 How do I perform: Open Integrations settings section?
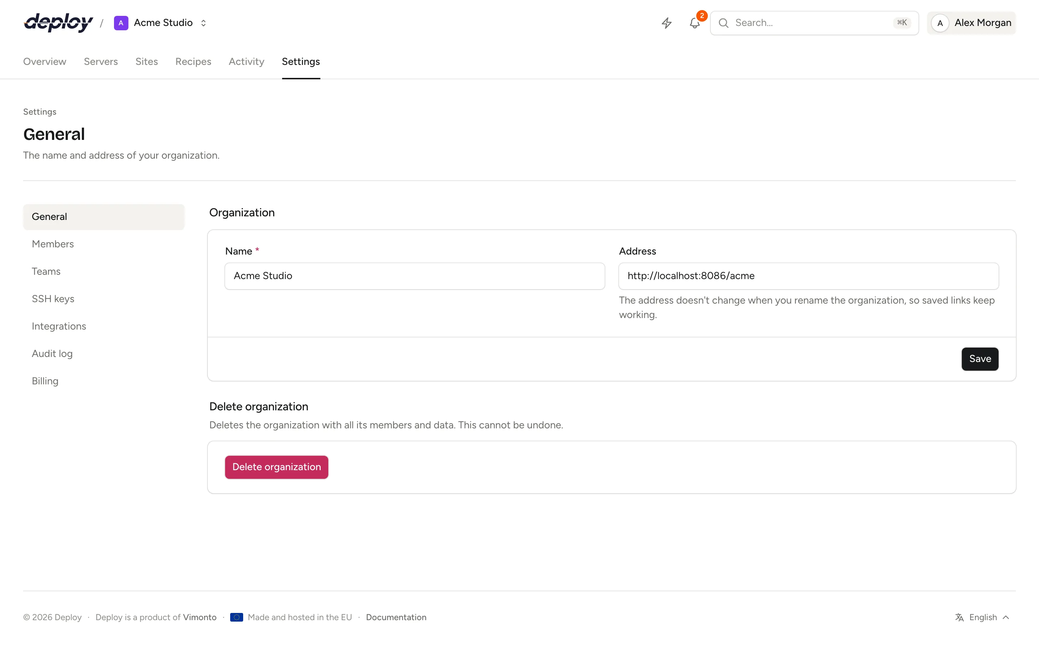(104, 327)
